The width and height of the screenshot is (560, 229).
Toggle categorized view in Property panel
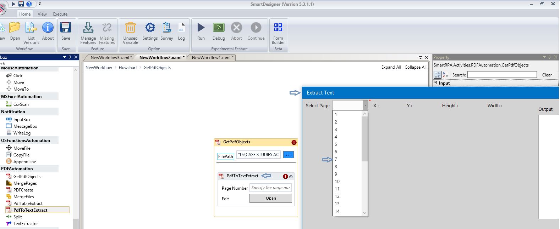[437, 75]
